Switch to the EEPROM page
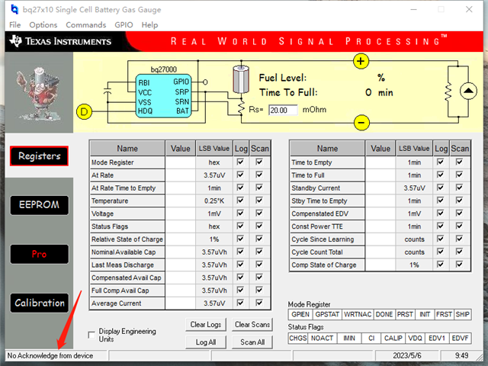488x366 pixels. tap(39, 205)
